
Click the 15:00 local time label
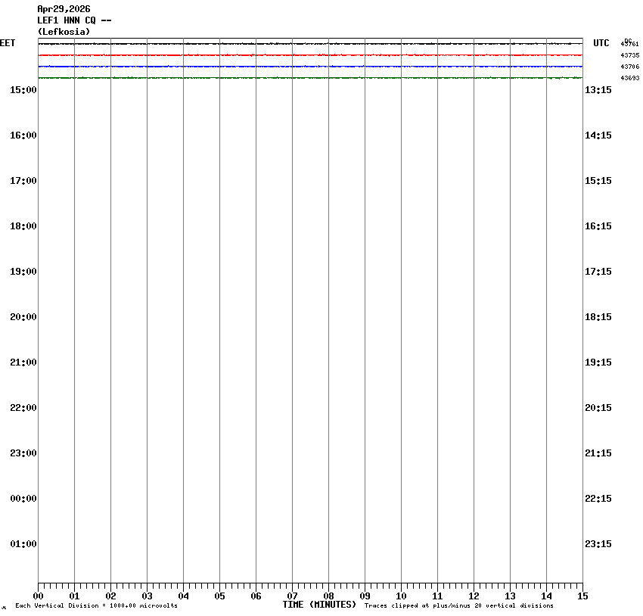(x=23, y=90)
